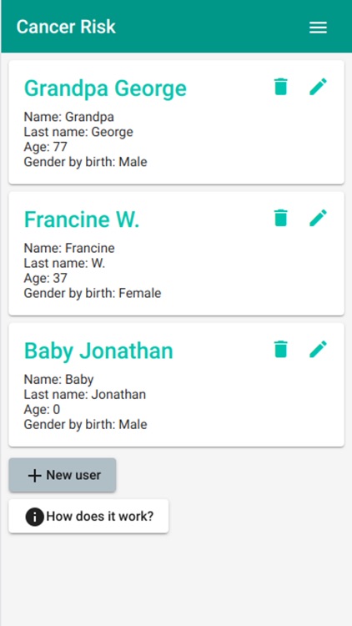
Task: Select Grandpa George's Age: 77 line
Action: click(46, 147)
